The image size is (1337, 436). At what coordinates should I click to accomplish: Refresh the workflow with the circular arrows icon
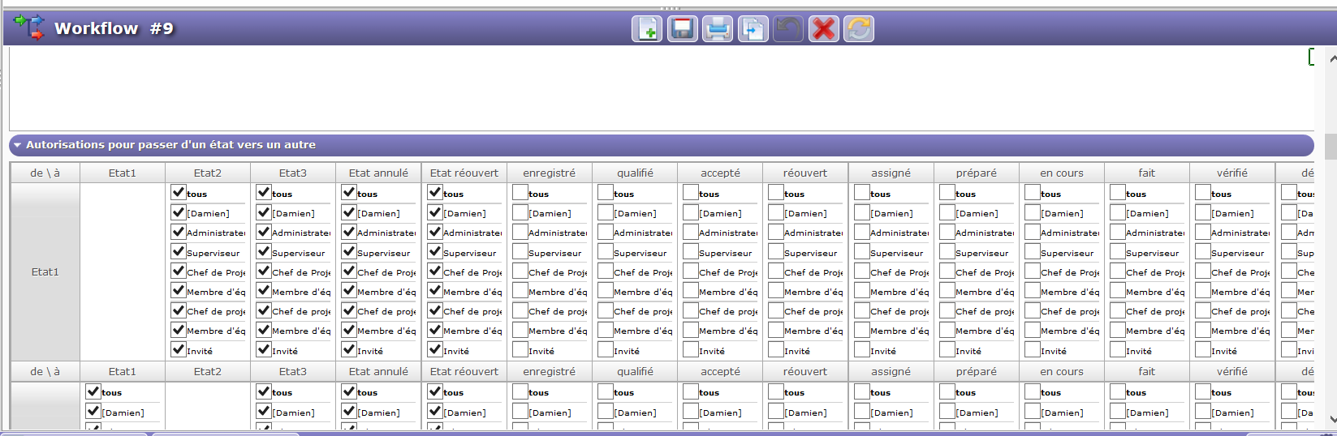[859, 29]
